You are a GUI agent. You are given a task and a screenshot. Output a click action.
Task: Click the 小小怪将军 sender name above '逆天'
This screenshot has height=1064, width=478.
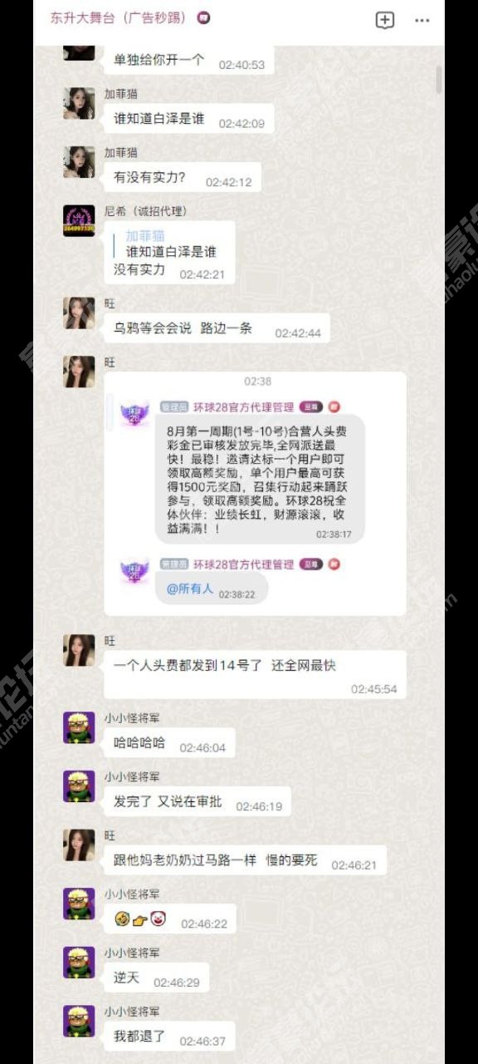(x=132, y=953)
